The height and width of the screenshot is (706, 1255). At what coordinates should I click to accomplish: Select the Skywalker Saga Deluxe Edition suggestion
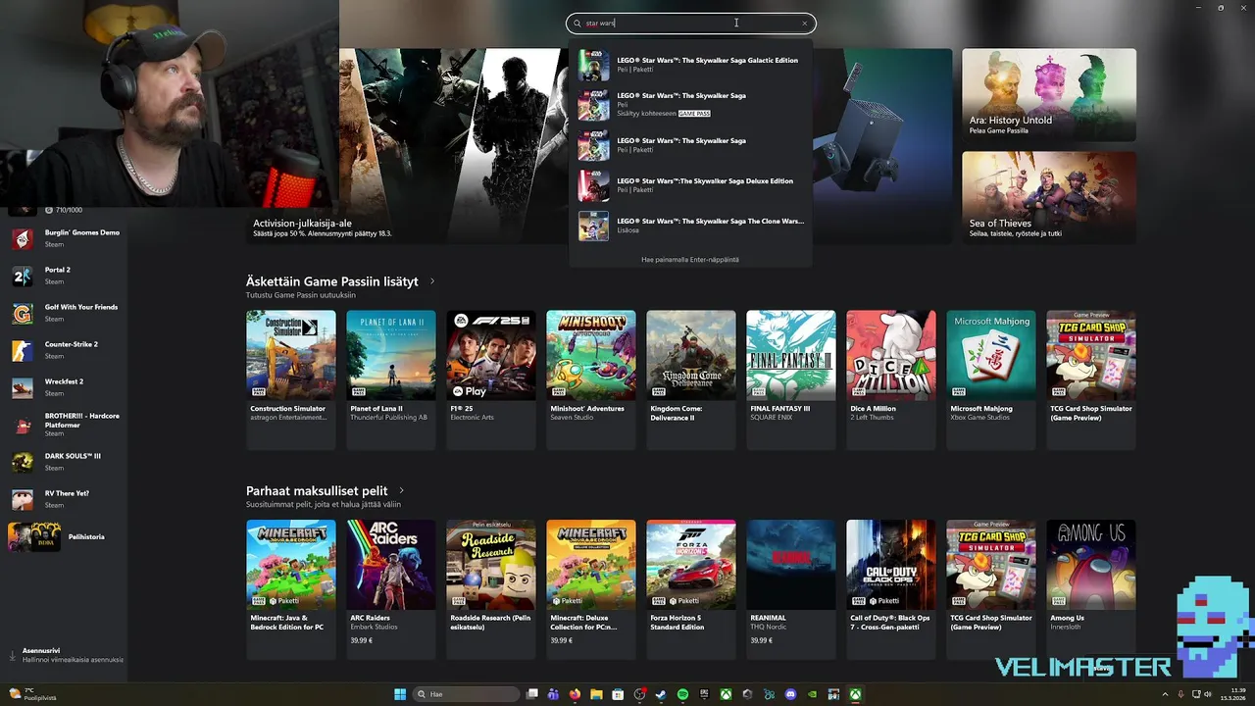690,185
